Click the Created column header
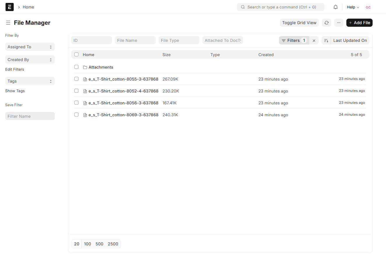This screenshot has width=386, height=266. click(x=266, y=55)
